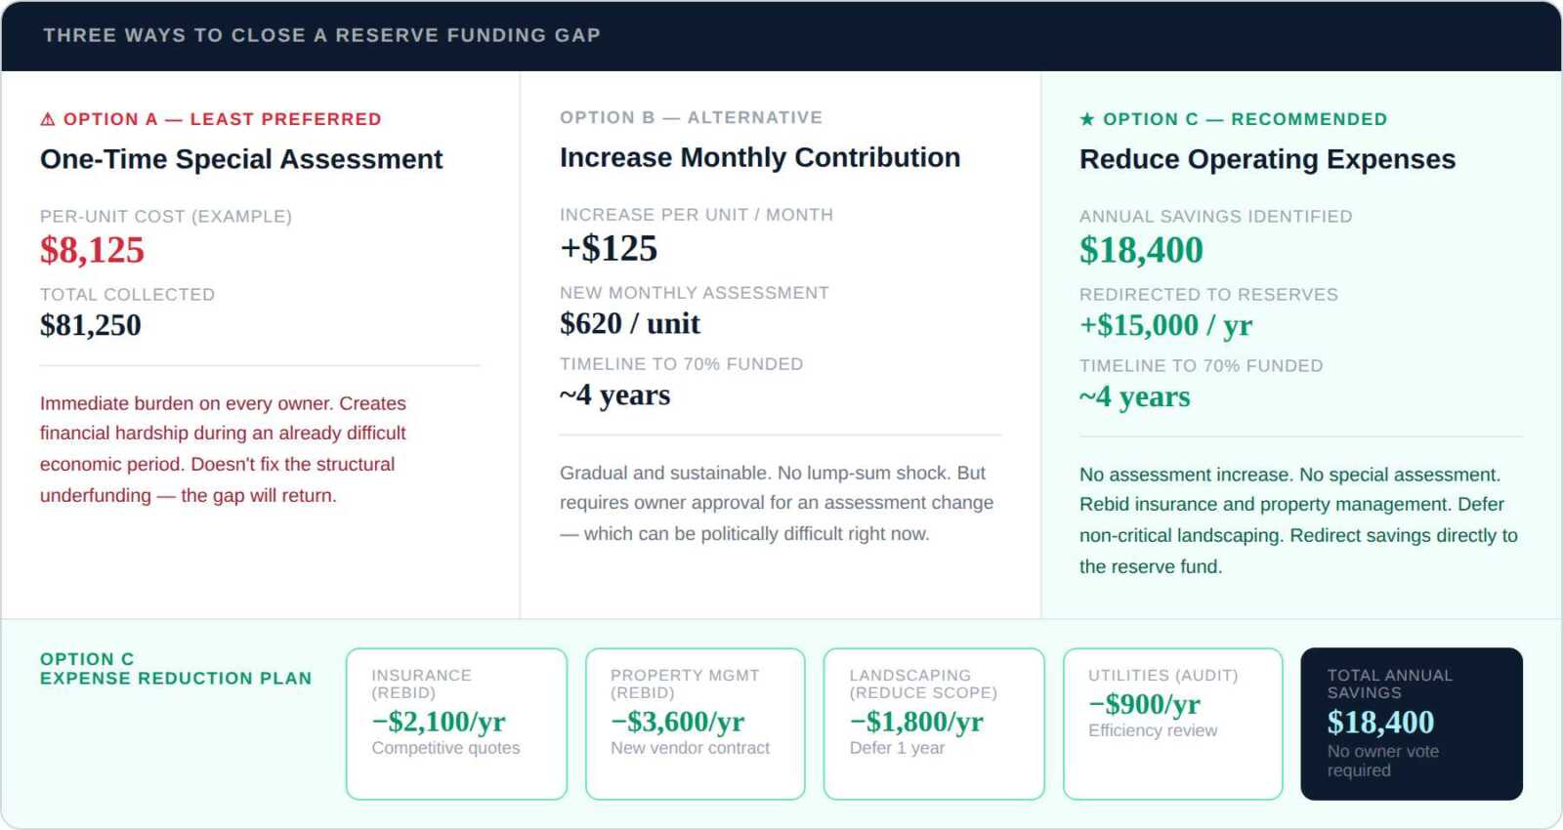Select the Property Mgmt (Rebid) card
This screenshot has width=1563, height=830.
(x=696, y=724)
